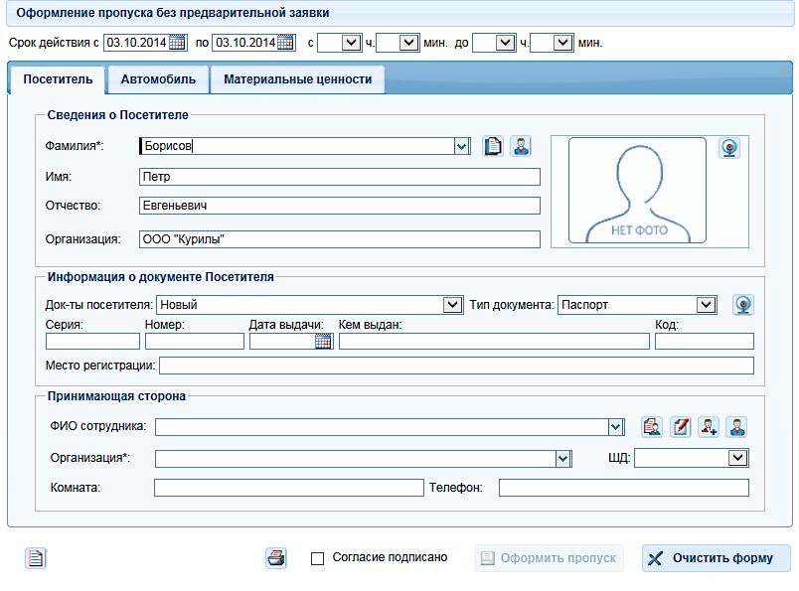799x591 pixels.
Task: Click into Отчество field containing Евгеньевич
Action: point(339,206)
